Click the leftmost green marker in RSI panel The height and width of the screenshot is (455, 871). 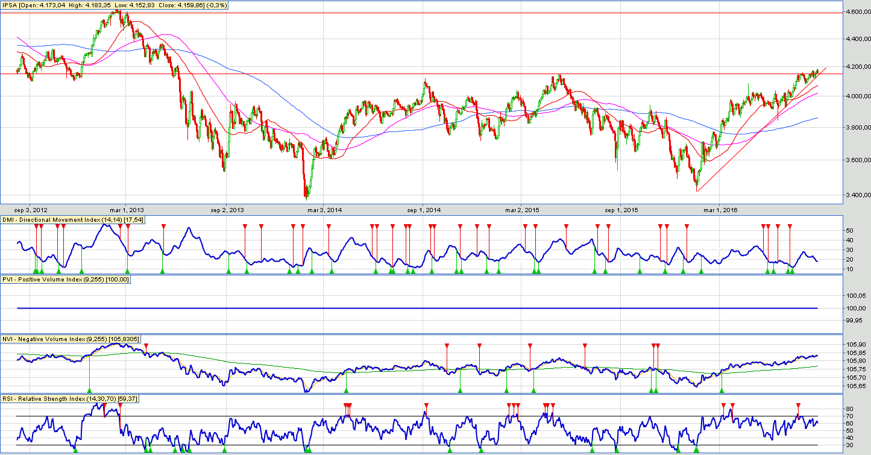[x=75, y=450]
